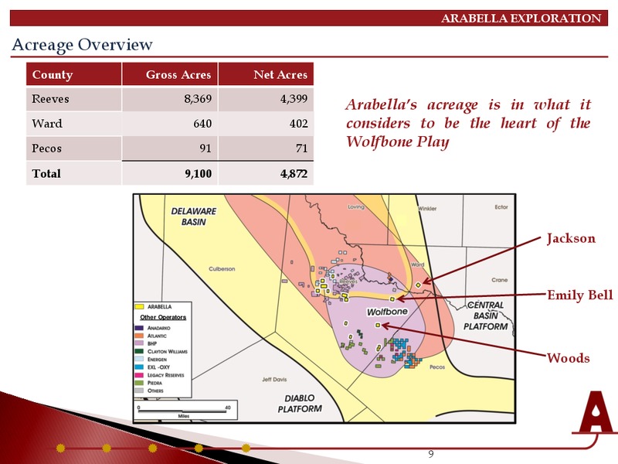Click the Ward gross acres value 640
618x464 pixels.
coord(202,124)
